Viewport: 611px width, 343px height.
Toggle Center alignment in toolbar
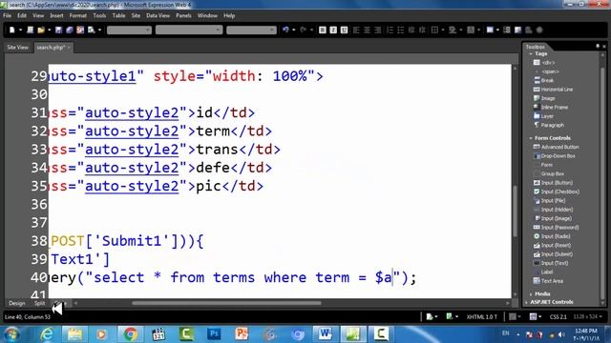[x=367, y=30]
